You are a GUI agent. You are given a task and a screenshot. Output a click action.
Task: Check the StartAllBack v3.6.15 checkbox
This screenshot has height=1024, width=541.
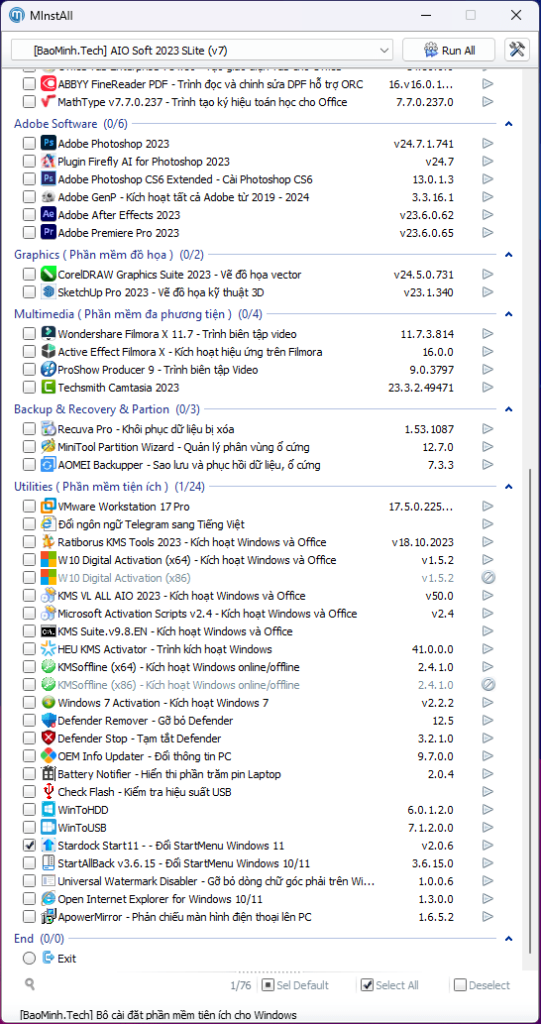point(29,862)
